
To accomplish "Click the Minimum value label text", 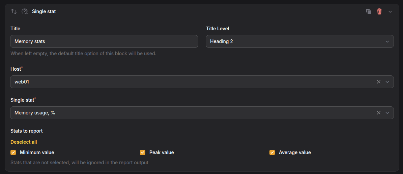I will pos(37,152).
